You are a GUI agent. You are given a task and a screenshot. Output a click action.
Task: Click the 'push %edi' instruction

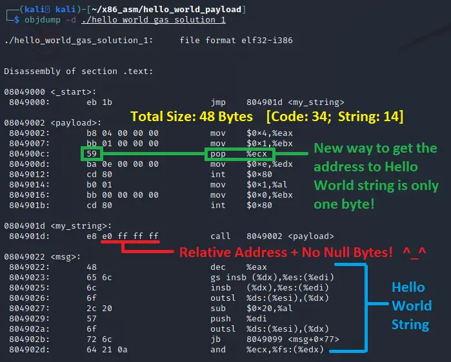tap(239, 319)
